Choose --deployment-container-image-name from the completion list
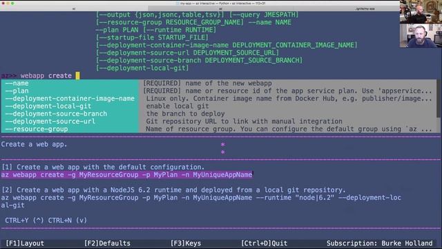Viewport: 442px width, 249px height. click(70, 98)
